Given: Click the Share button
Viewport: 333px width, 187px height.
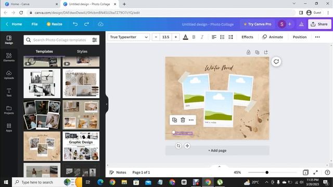Looking at the screenshot, I should (319, 24).
